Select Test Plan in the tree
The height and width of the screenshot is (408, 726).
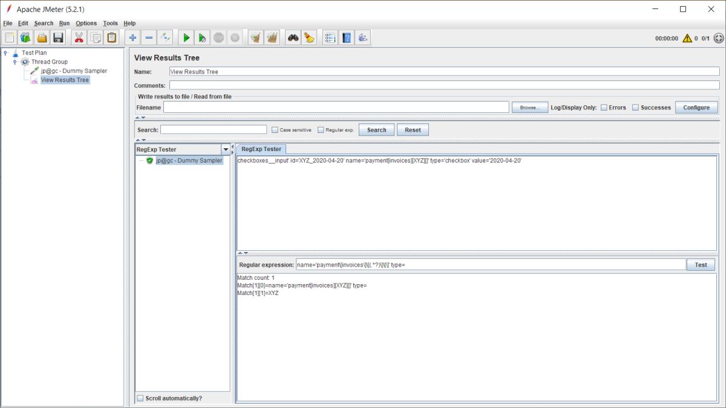coord(34,53)
